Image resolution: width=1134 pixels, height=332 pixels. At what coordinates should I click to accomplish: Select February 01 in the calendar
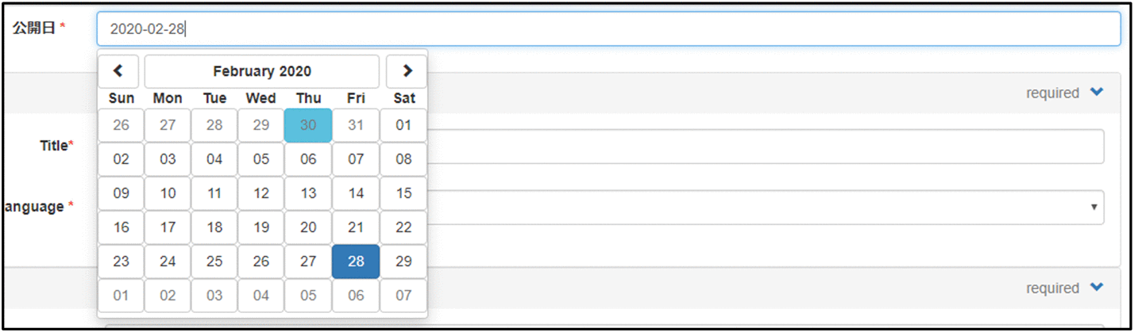pos(403,125)
